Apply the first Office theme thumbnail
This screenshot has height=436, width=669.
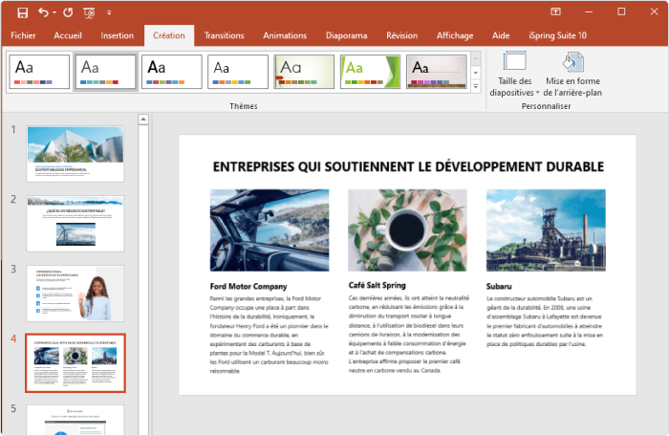[x=39, y=72]
